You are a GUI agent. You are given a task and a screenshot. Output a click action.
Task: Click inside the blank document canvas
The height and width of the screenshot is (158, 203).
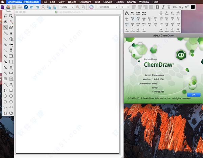click(67, 85)
